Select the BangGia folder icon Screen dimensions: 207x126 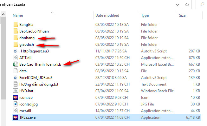tap(16, 24)
